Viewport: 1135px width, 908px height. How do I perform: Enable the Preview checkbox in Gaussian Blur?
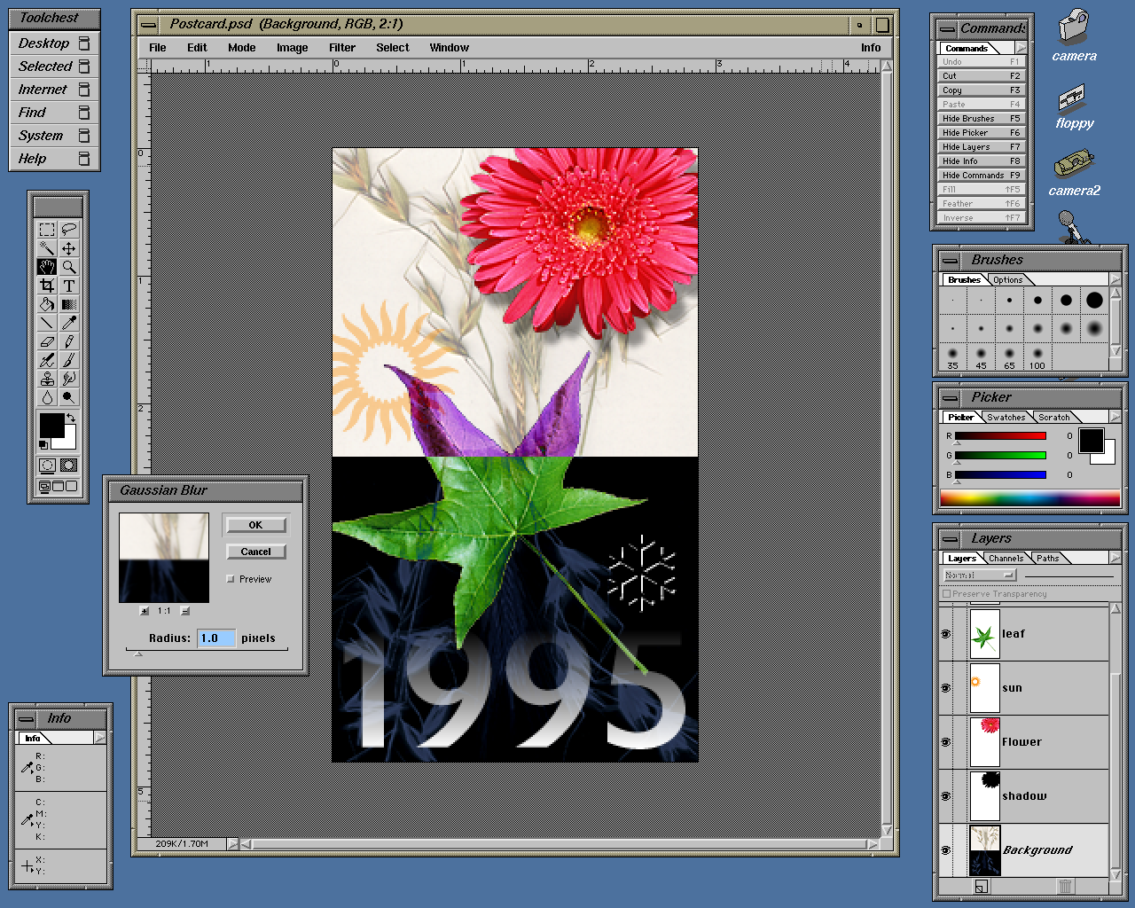[x=231, y=579]
